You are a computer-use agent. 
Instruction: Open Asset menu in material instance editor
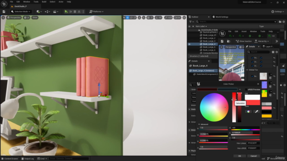(x=244, y=31)
